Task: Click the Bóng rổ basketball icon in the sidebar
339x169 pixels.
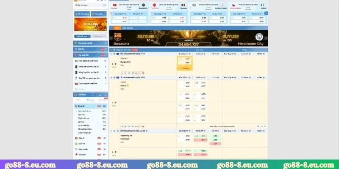Action: [76, 138]
